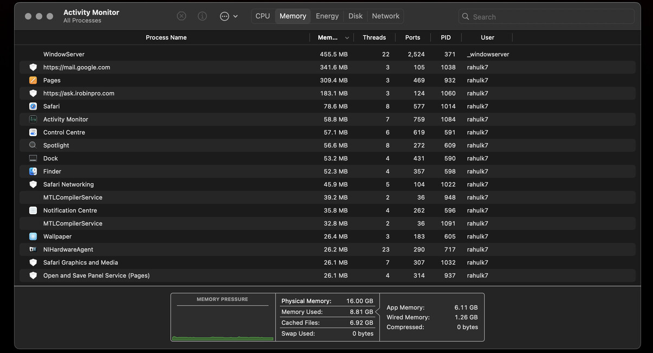Click the Finder process name text
The width and height of the screenshot is (653, 353).
tap(52, 171)
